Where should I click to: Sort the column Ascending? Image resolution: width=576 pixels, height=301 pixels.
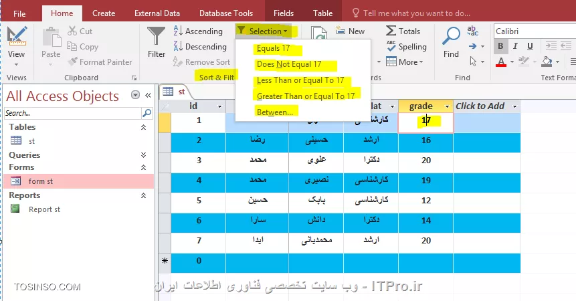pos(198,31)
